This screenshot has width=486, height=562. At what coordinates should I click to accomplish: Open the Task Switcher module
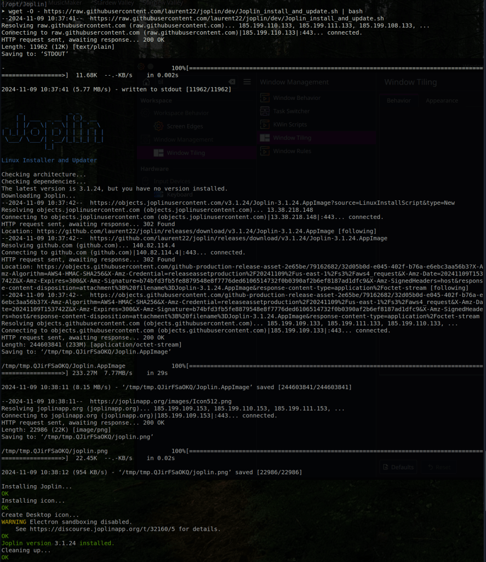[291, 111]
